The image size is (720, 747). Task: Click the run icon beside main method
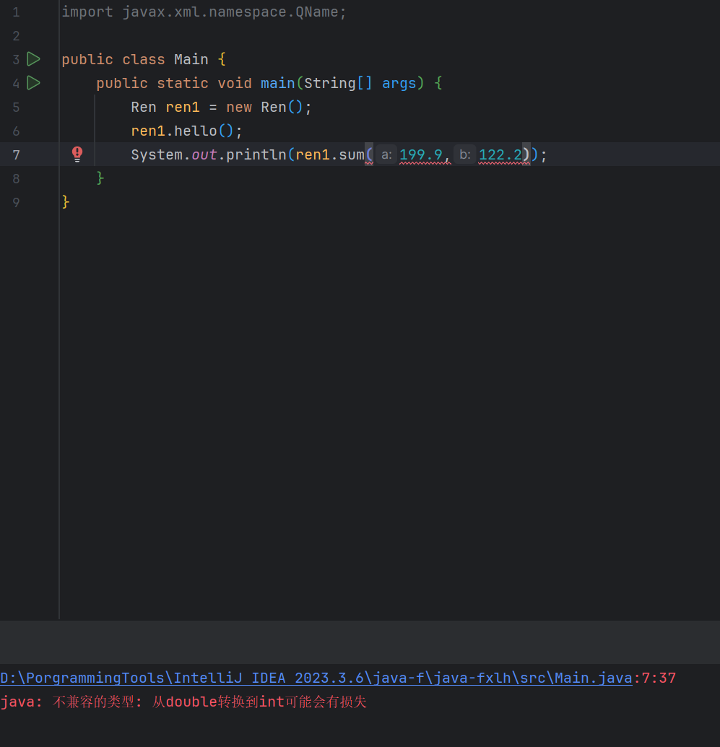point(33,83)
